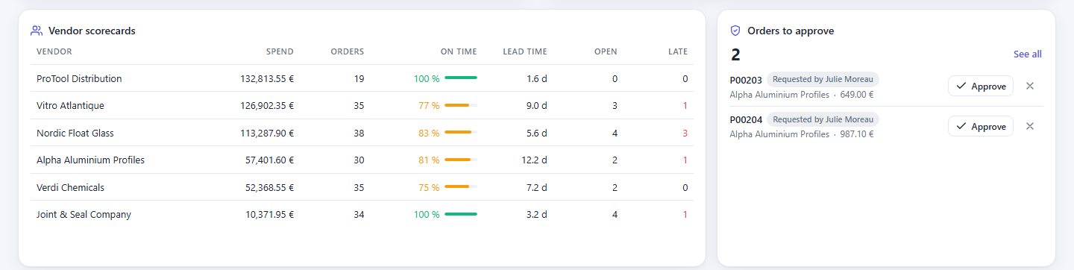This screenshot has width=1074, height=270.
Task: Click the 649.00 € order amount
Action: (856, 95)
